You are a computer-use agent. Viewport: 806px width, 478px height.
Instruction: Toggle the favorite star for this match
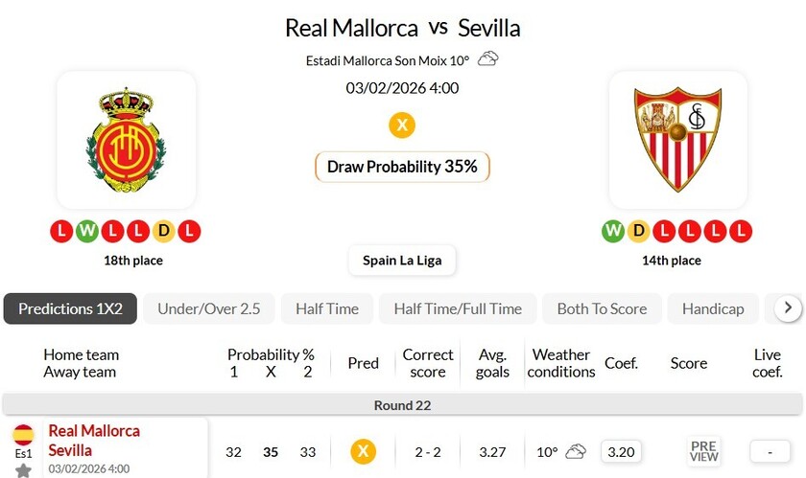tap(23, 469)
